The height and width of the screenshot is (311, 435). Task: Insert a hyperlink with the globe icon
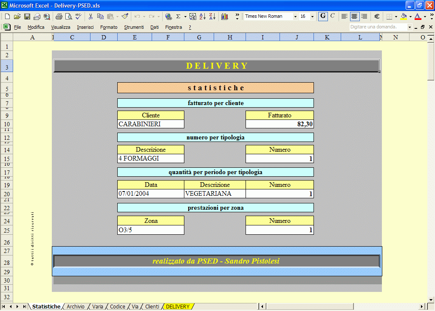[168, 17]
